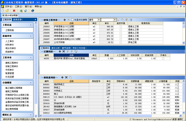Click the import icon beside export icon
Viewport: 186px width, 121px height.
tap(26, 11)
